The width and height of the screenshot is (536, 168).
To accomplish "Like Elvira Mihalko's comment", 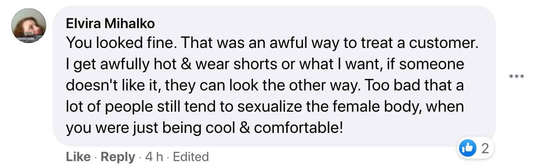I will tap(78, 157).
